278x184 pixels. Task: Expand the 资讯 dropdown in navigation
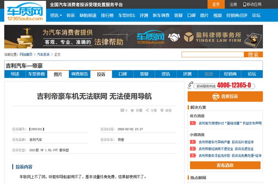(x=56, y=15)
